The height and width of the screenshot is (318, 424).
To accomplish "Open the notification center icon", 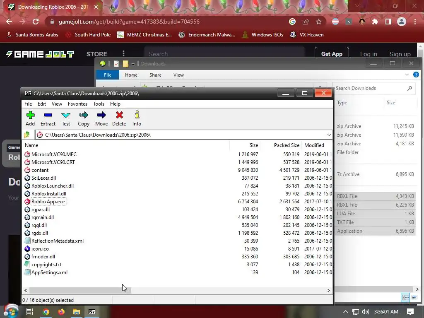I will [410, 312].
